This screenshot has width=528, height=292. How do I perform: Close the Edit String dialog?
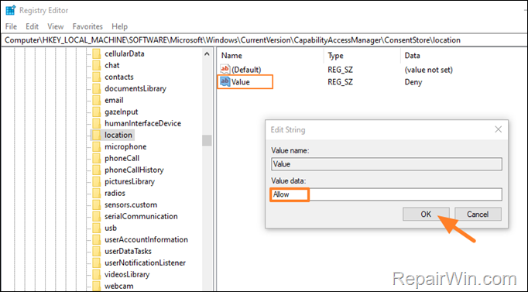click(x=498, y=129)
